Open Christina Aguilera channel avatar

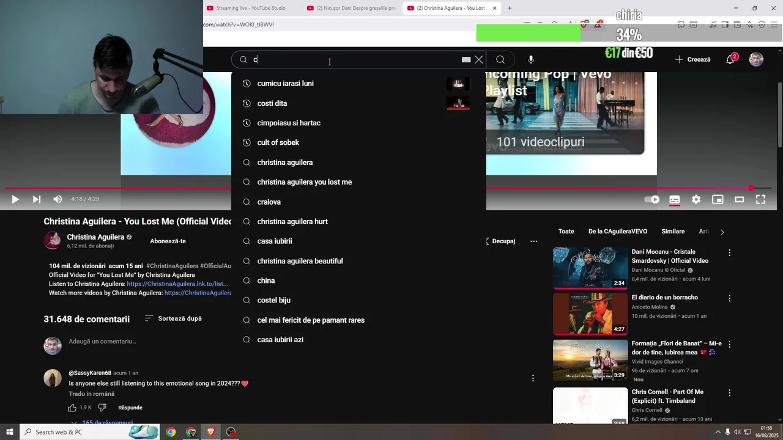(53, 241)
